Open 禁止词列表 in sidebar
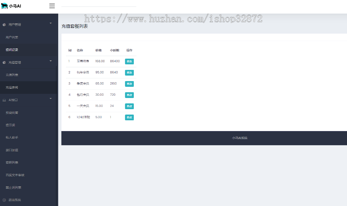 click(x=13, y=188)
